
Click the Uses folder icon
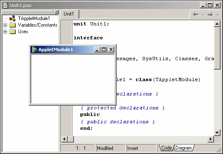coord(12,32)
